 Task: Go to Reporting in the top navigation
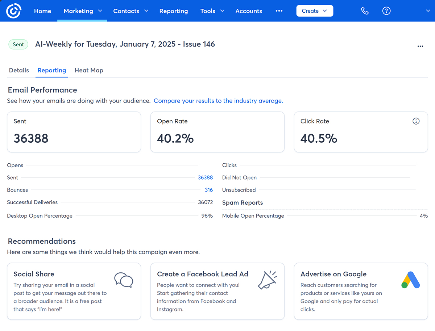tap(174, 11)
